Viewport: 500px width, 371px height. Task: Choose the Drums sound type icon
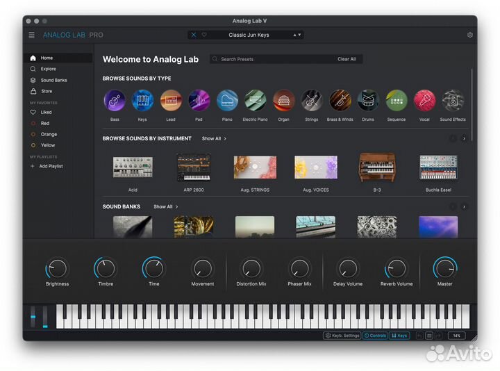click(x=368, y=101)
